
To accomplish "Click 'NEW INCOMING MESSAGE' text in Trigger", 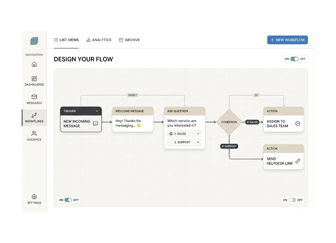I will 77,124.
